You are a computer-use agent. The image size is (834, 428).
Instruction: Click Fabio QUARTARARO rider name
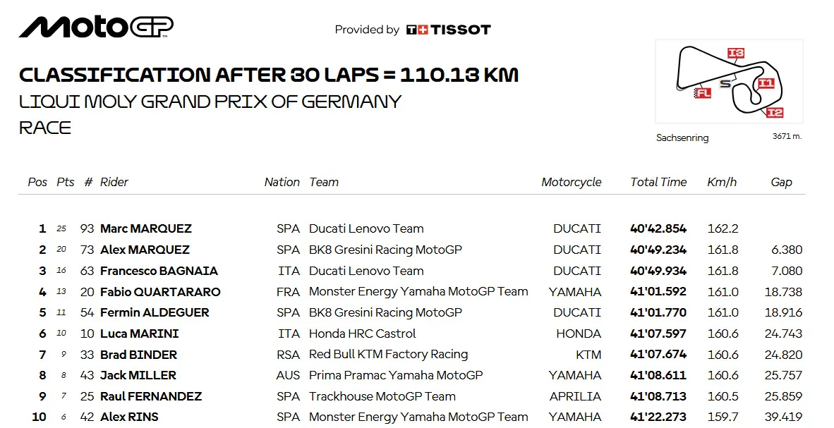tap(160, 292)
